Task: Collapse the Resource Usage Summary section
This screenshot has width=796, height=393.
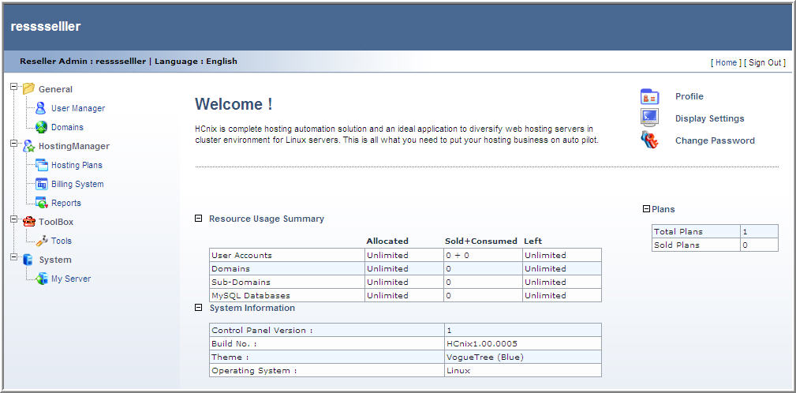Action: click(x=199, y=219)
